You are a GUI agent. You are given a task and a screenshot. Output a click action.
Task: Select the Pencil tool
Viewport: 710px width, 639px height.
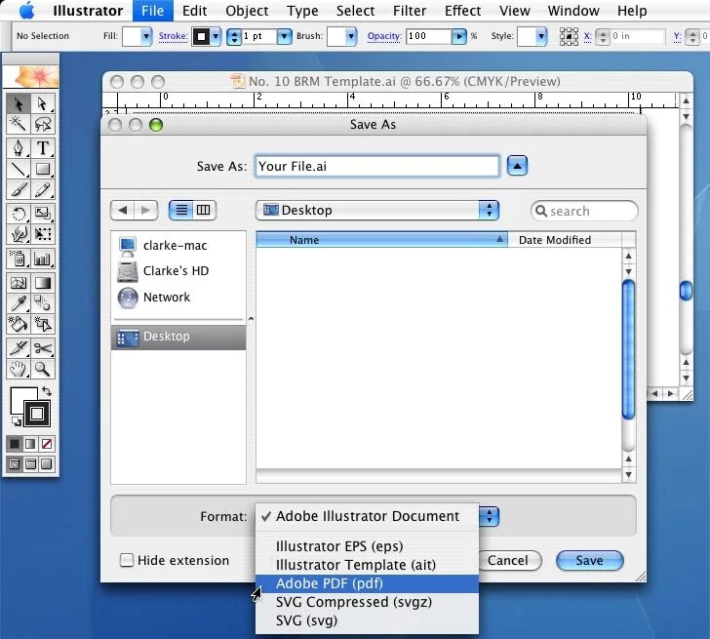click(x=43, y=189)
